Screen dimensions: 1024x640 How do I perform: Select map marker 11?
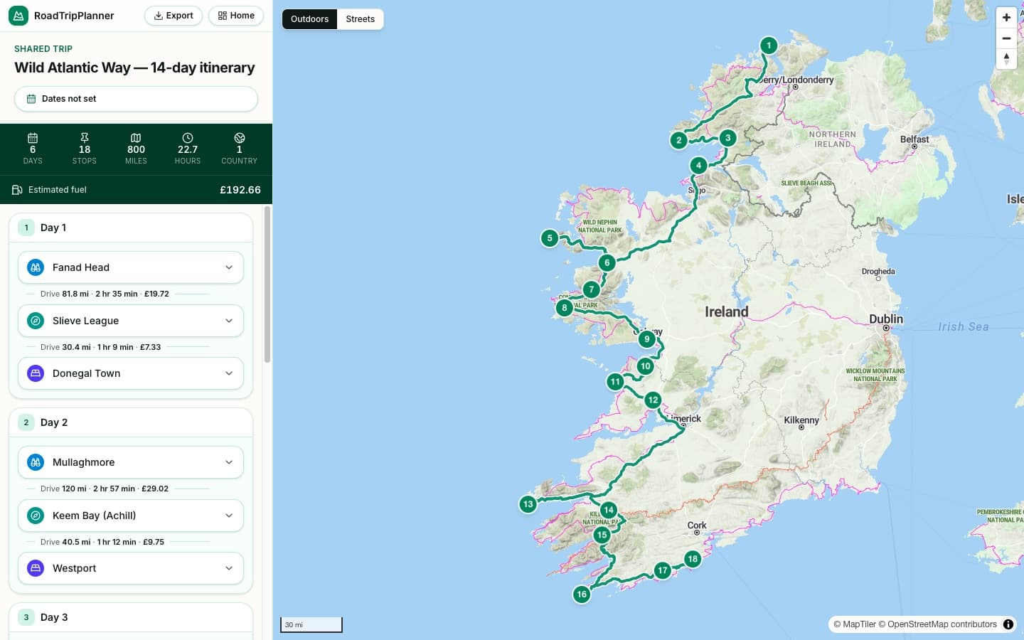tap(615, 382)
